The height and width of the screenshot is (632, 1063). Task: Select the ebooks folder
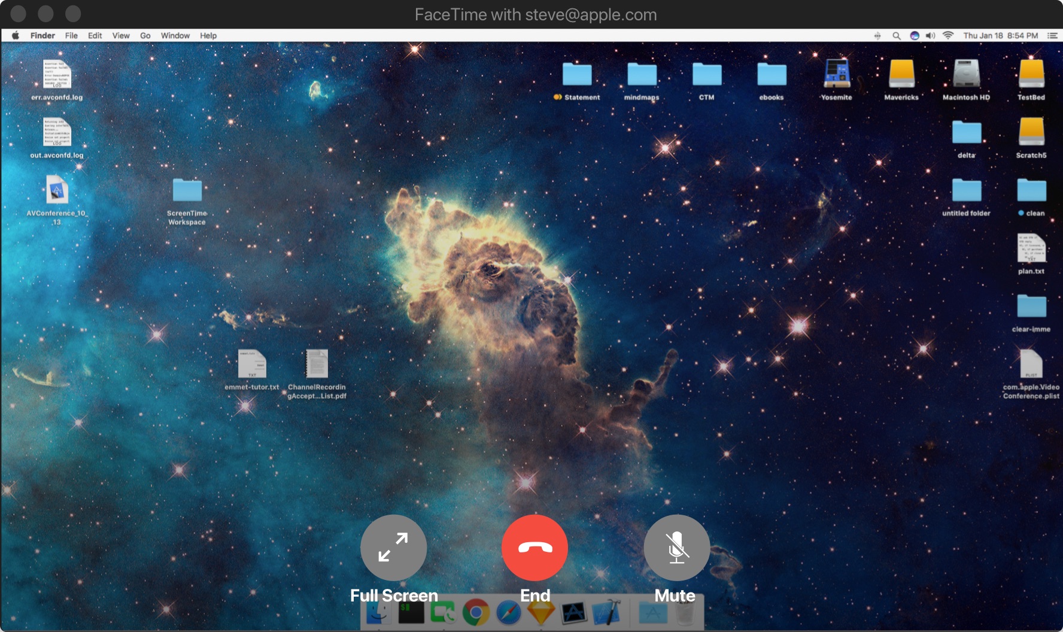(x=772, y=80)
